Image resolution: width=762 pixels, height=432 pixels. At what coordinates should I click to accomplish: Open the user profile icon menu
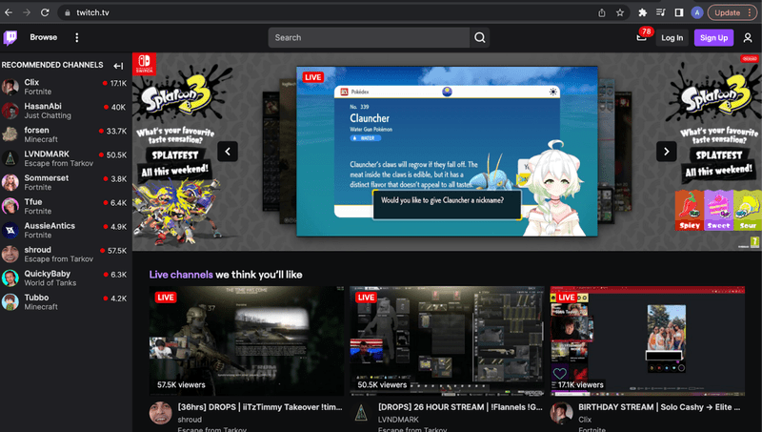[748, 37]
